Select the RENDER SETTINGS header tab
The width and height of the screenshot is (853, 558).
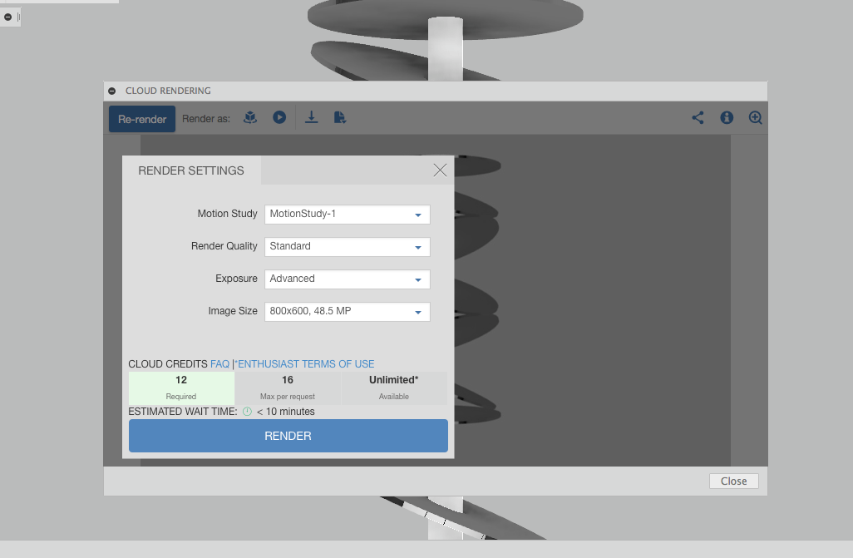[190, 170]
